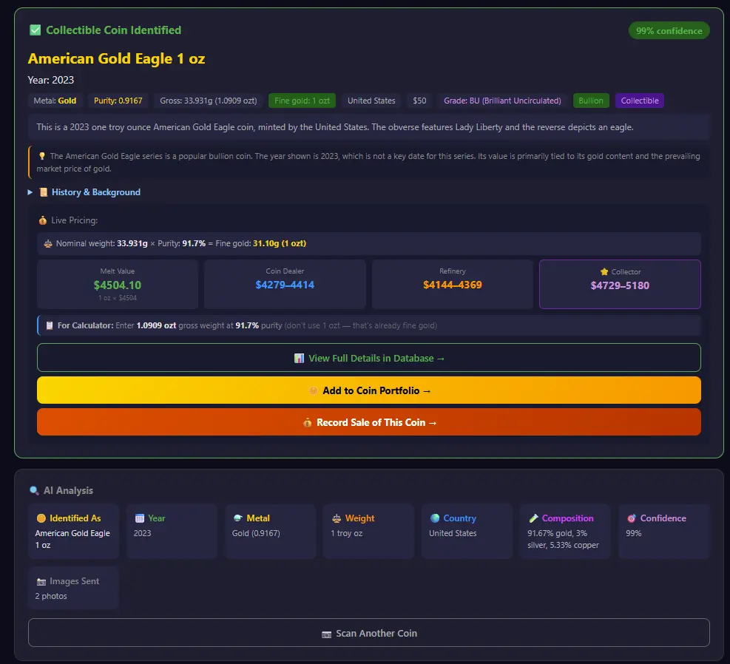The image size is (730, 664).
Task: Click the 1.0909 ozt calculator value
Action: point(156,325)
